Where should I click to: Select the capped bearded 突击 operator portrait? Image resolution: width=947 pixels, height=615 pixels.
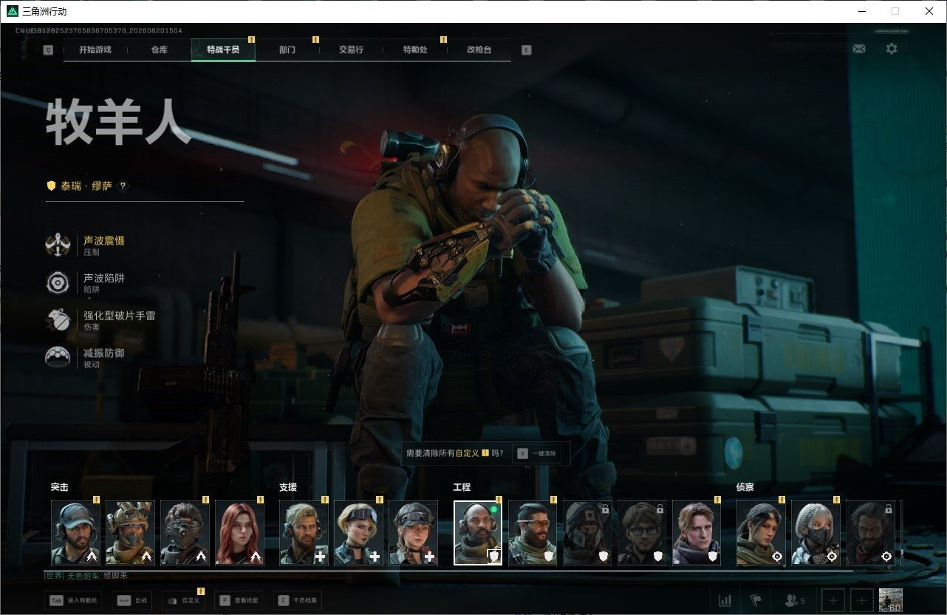click(75, 533)
